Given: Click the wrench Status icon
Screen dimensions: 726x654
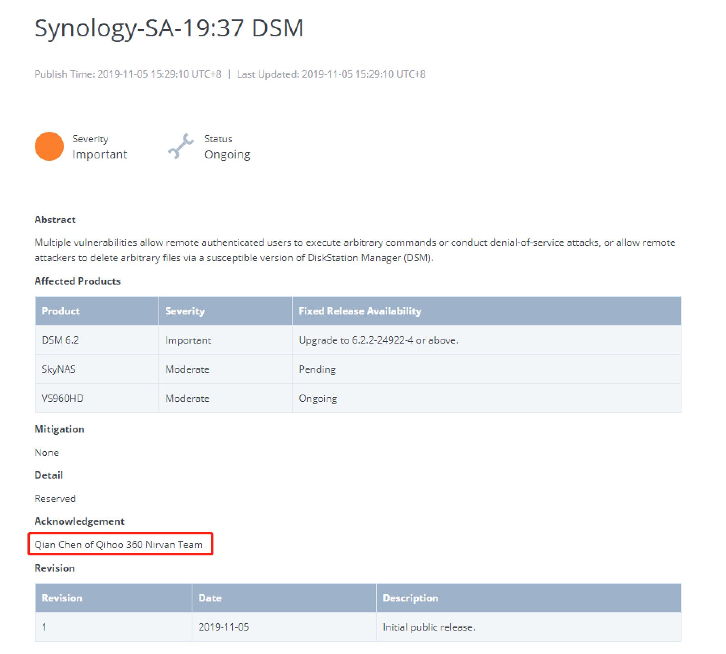Looking at the screenshot, I should tap(181, 146).
